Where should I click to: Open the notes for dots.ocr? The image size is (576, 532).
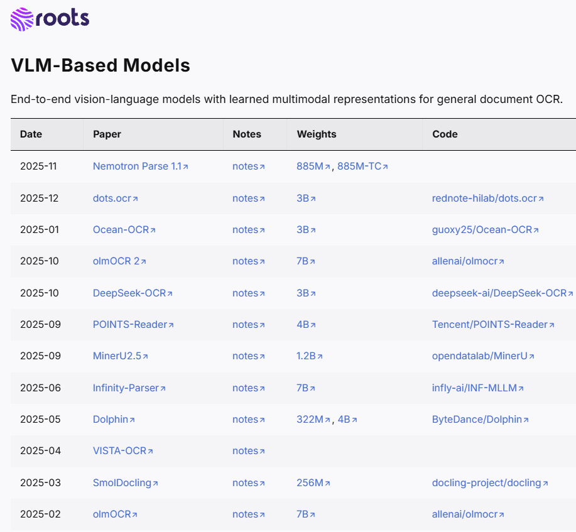tap(245, 198)
